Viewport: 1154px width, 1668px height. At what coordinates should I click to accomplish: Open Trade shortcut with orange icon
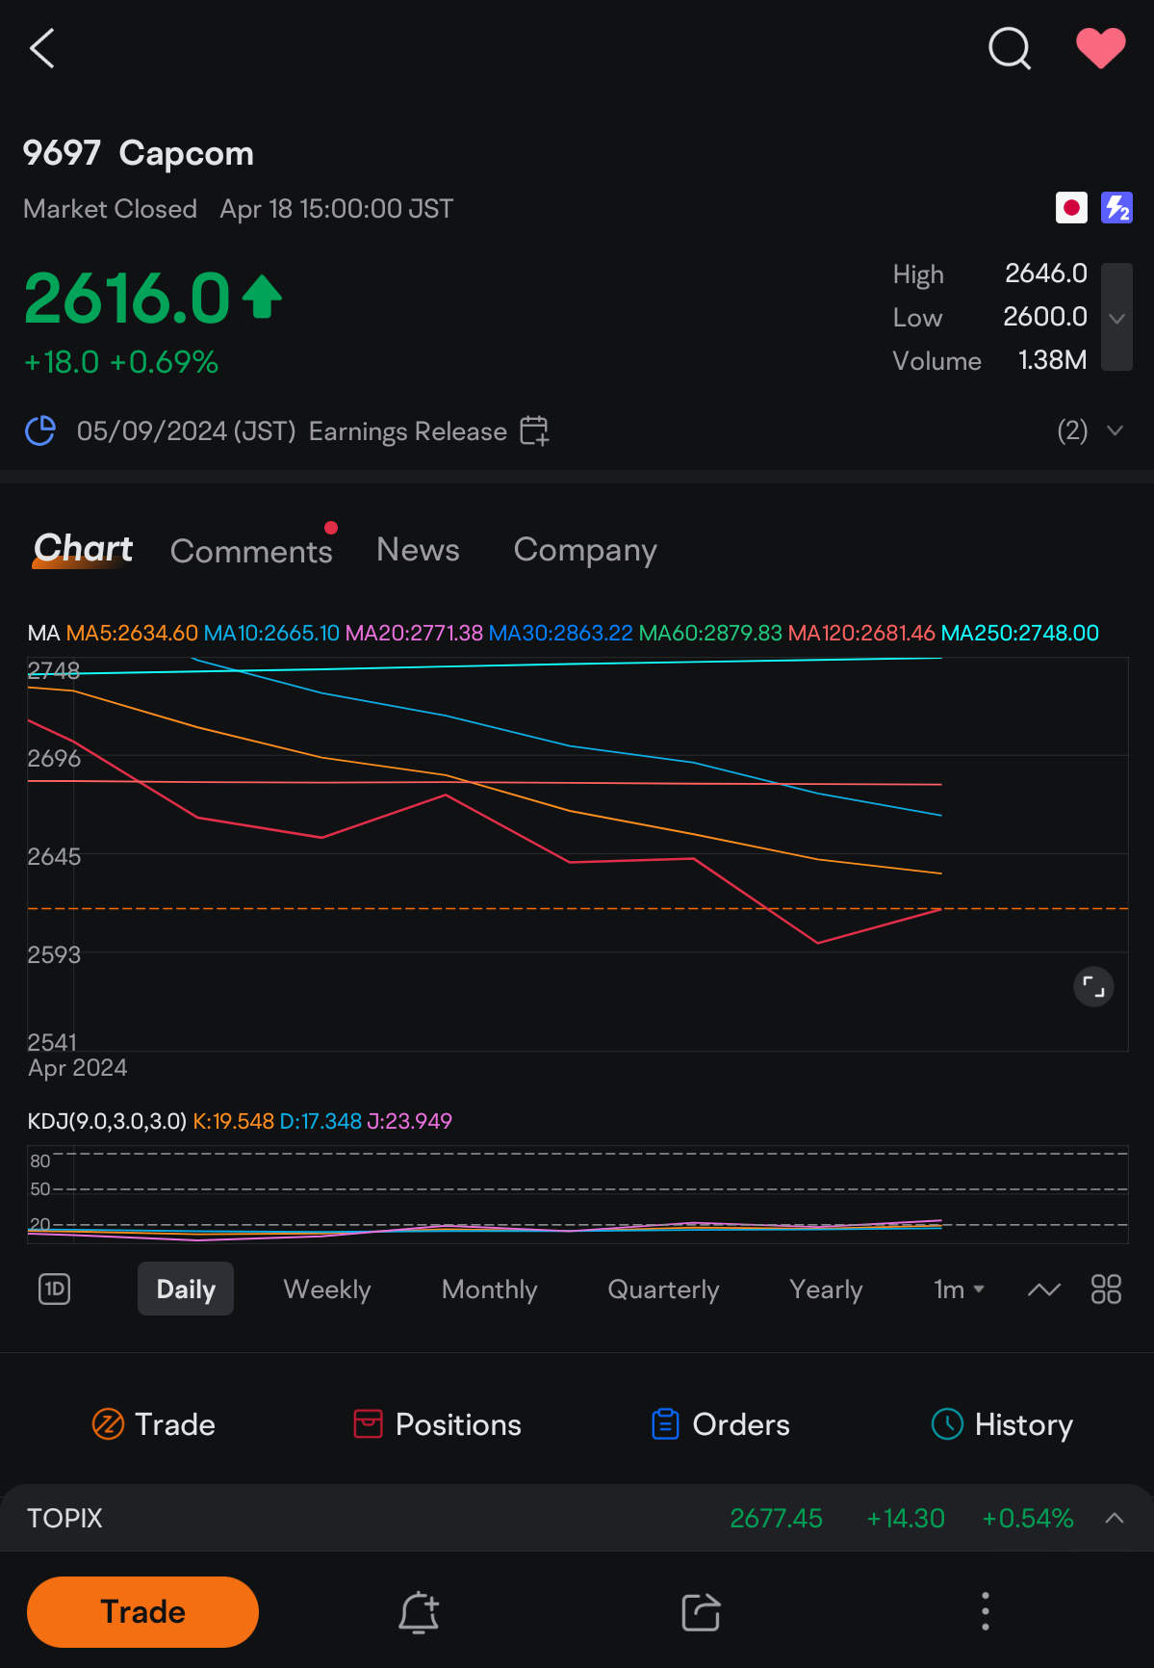(154, 1424)
